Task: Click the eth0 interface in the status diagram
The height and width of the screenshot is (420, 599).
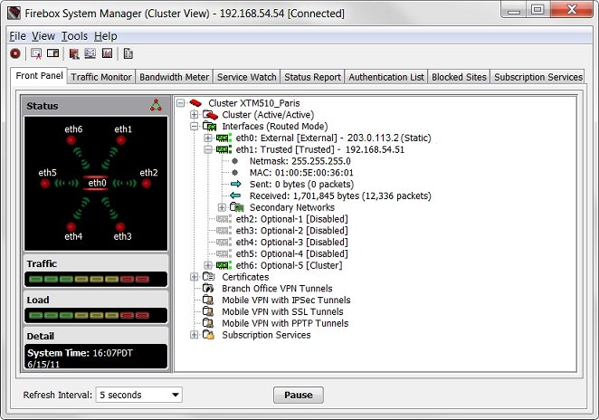Action: 96,184
